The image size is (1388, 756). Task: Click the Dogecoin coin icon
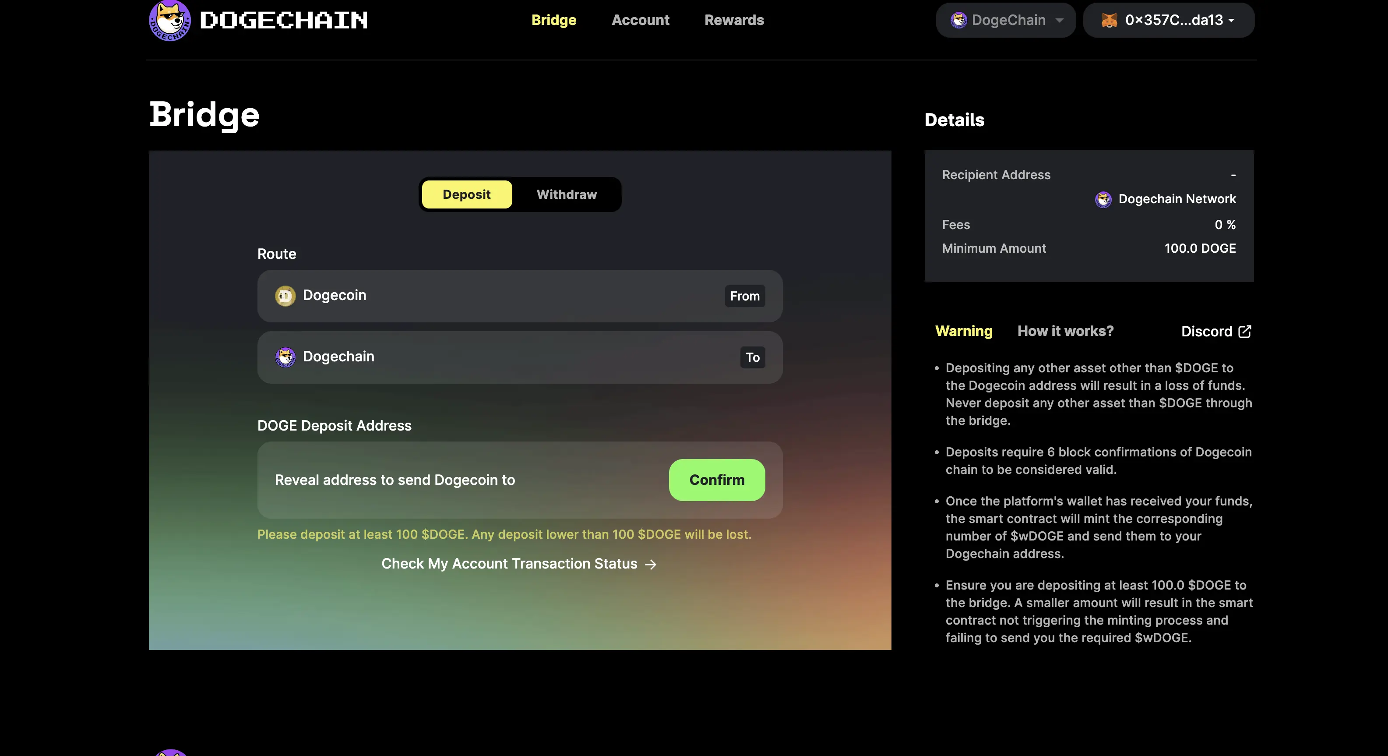click(285, 296)
